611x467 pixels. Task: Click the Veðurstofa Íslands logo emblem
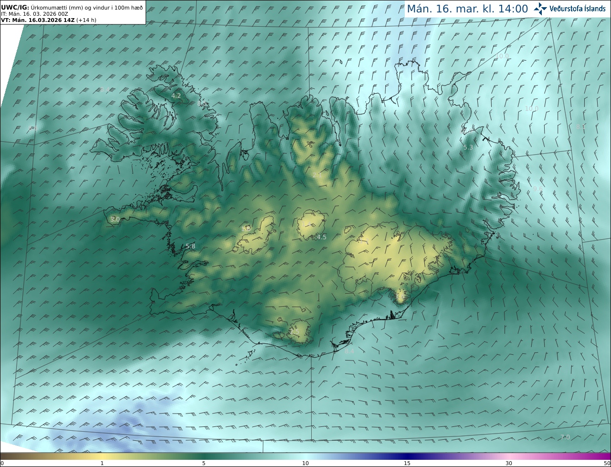(x=540, y=9)
